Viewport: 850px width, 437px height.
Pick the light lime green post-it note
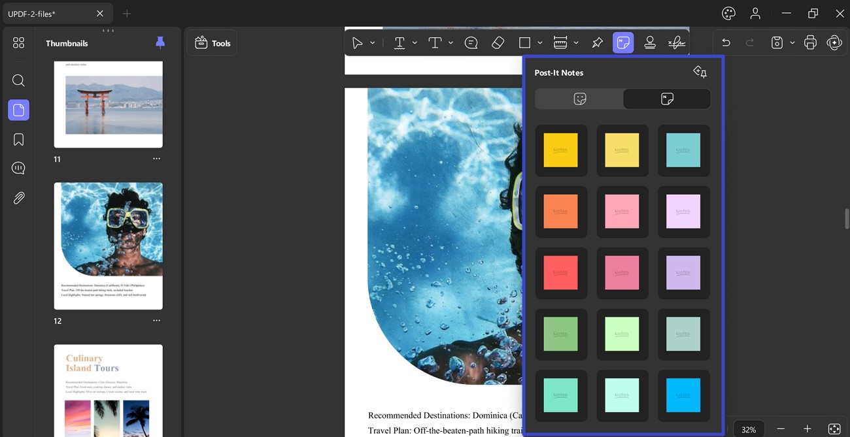[622, 334]
